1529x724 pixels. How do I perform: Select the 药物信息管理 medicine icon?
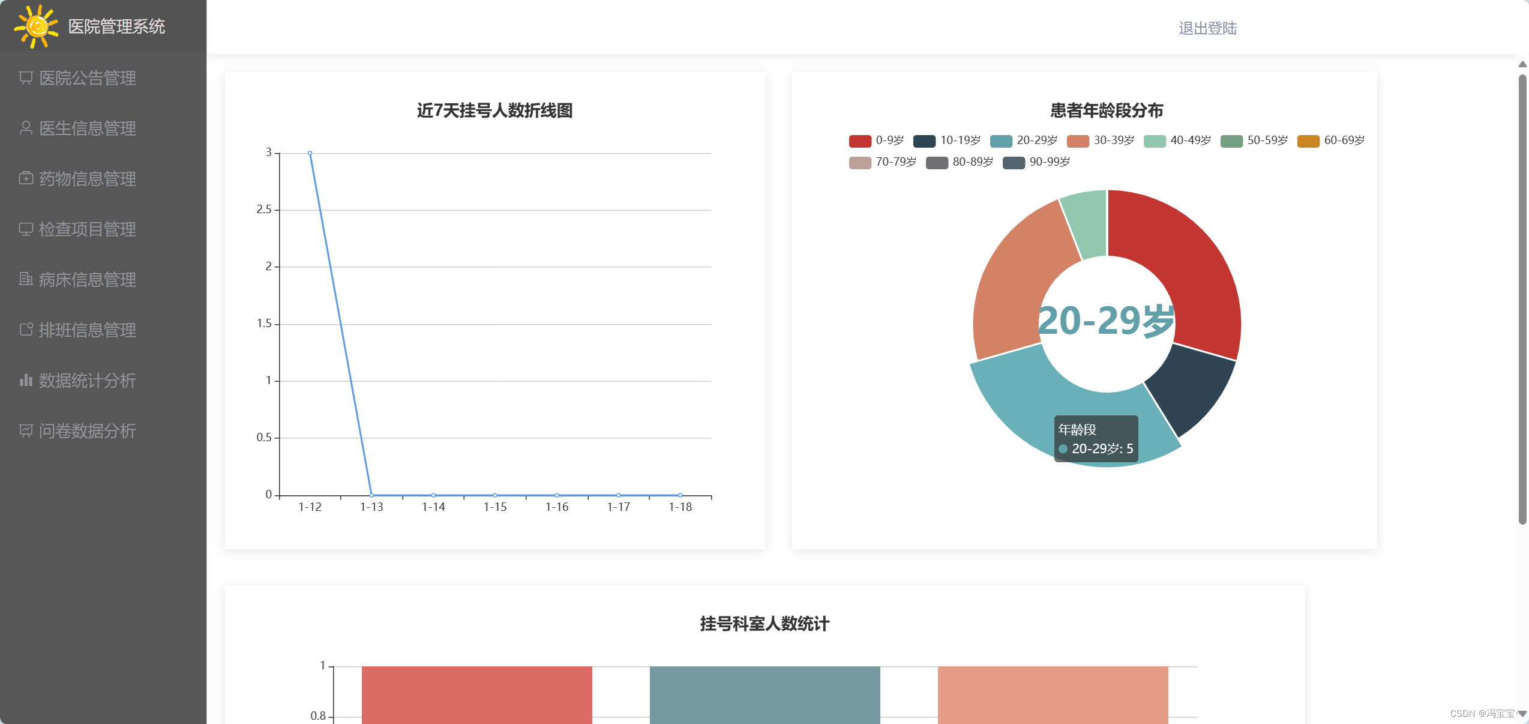coord(26,179)
